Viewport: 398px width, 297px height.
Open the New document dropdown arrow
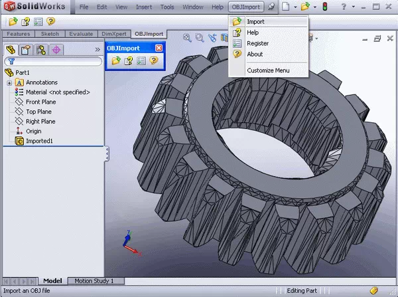point(296,7)
